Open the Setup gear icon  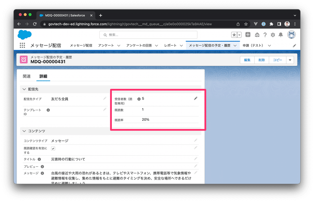(273, 35)
